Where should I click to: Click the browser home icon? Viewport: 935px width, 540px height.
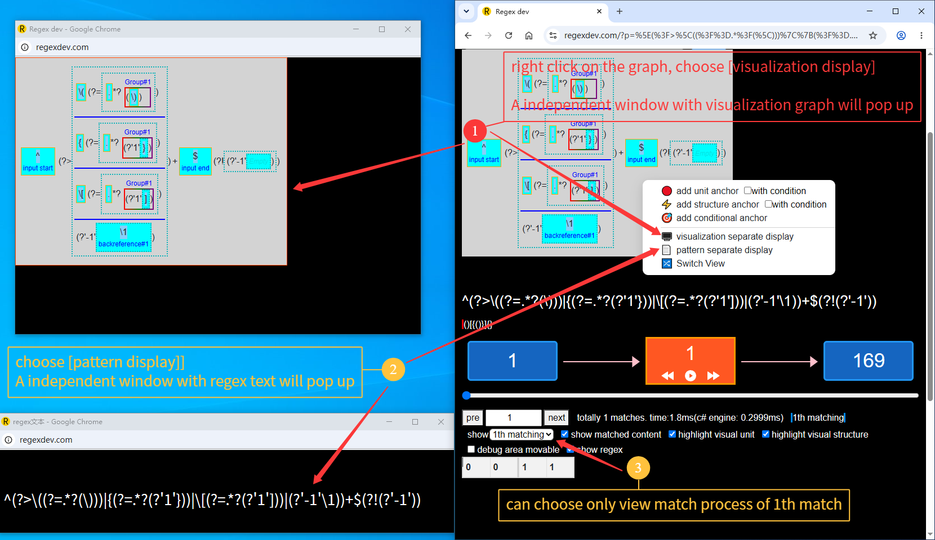click(529, 35)
